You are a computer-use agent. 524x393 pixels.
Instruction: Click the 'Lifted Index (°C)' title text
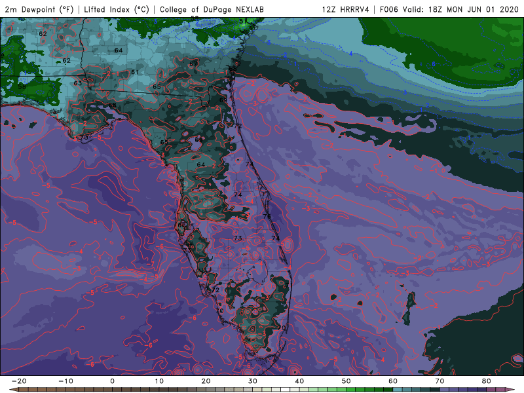click(117, 9)
